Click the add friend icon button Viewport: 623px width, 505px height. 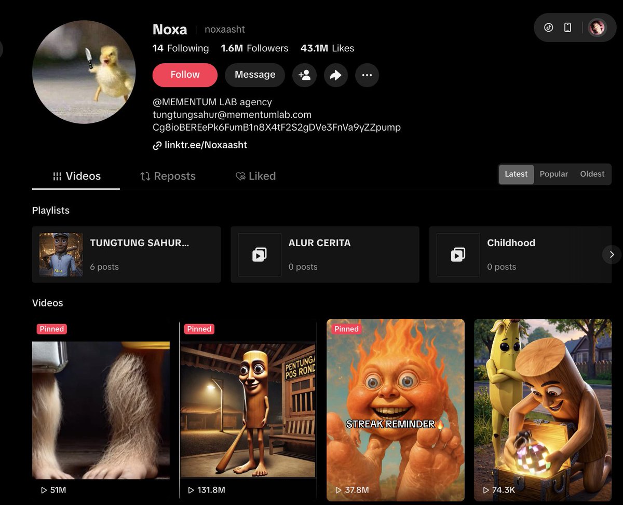coord(304,75)
